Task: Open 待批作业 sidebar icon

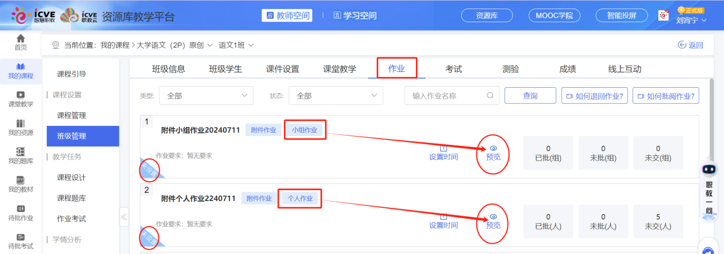Action: pos(21,208)
